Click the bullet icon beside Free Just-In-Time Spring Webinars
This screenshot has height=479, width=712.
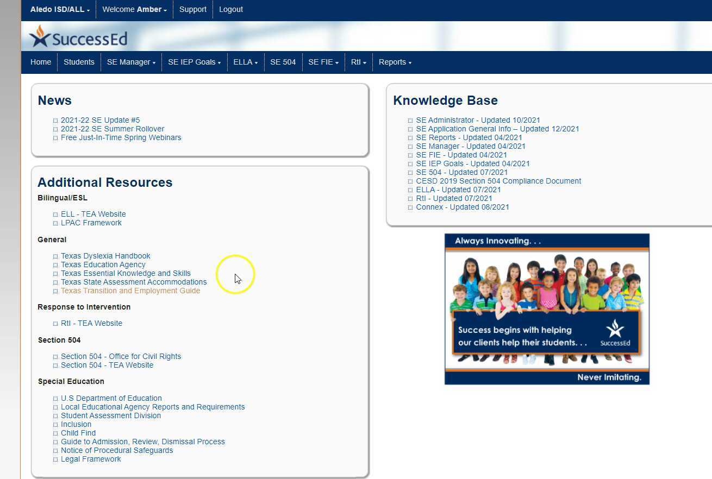pos(56,137)
